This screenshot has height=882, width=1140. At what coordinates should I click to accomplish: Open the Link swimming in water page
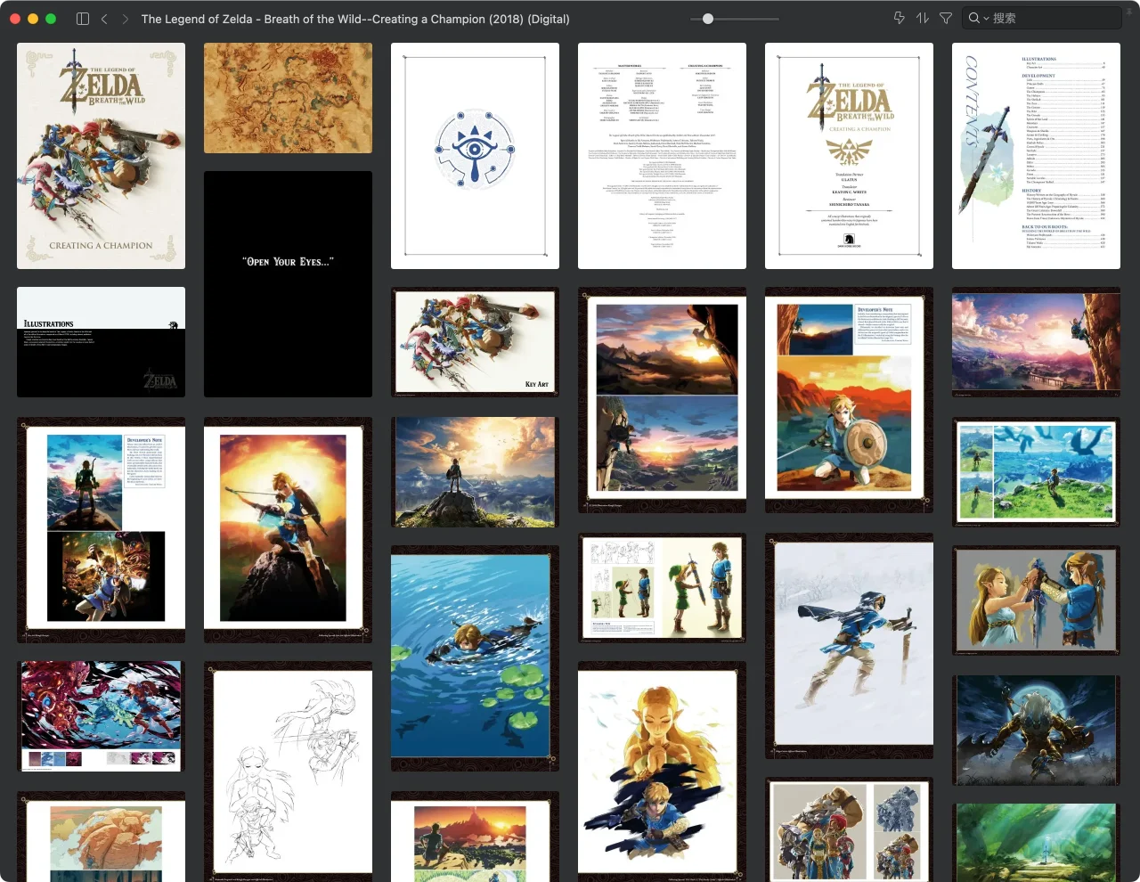476,658
